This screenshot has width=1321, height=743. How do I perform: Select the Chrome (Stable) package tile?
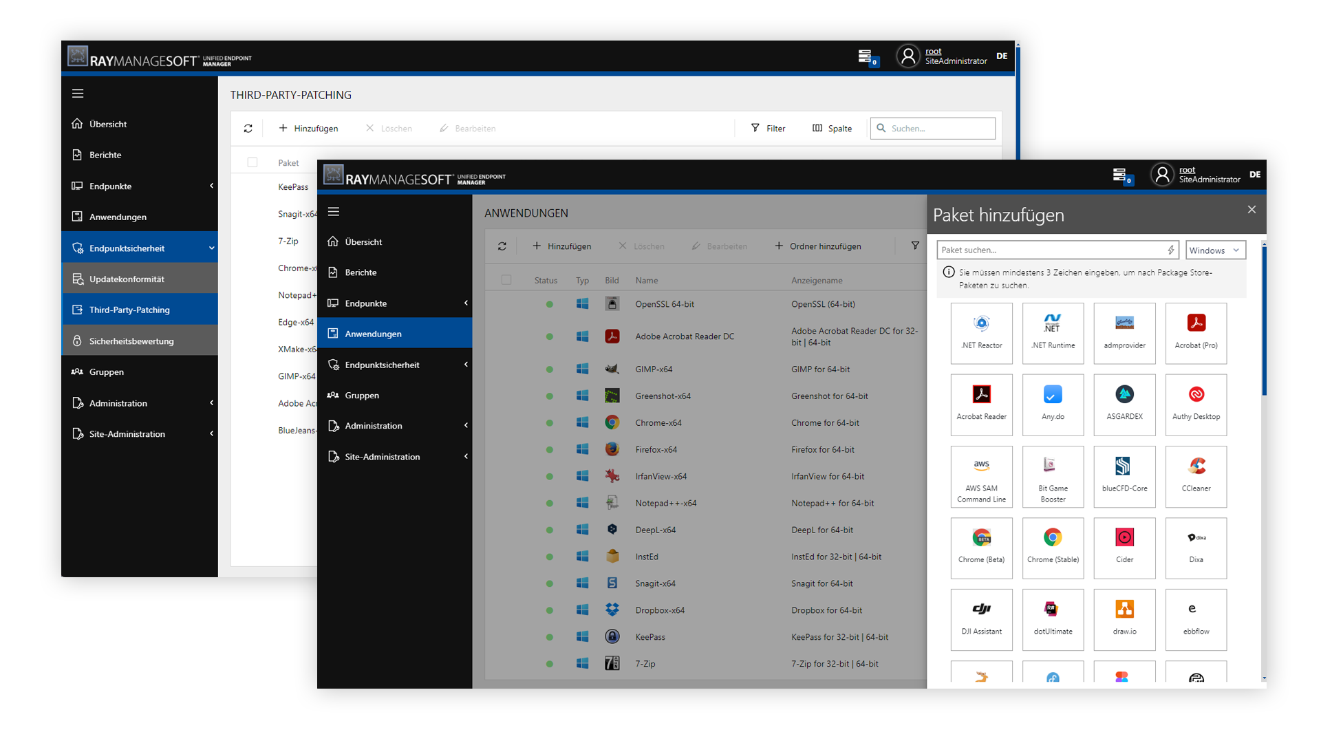point(1053,548)
